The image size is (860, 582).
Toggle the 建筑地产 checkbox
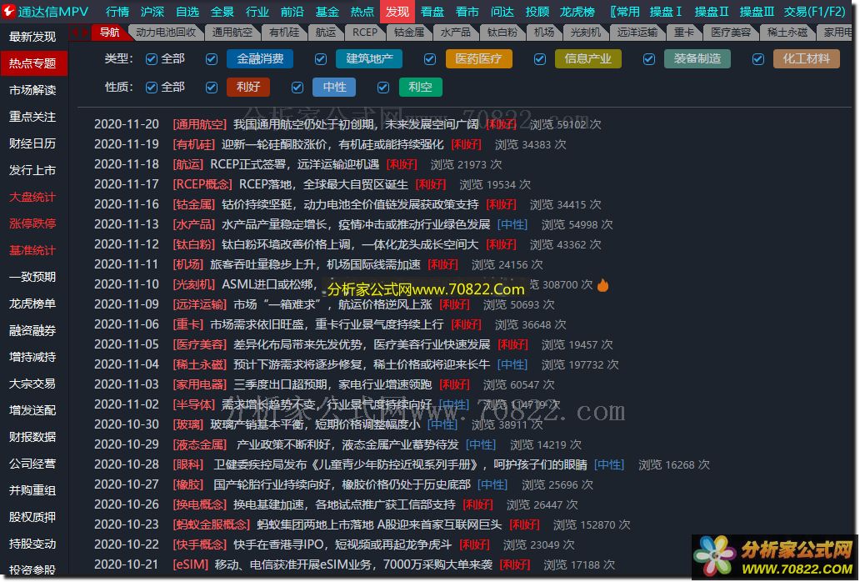pyautogui.click(x=321, y=58)
